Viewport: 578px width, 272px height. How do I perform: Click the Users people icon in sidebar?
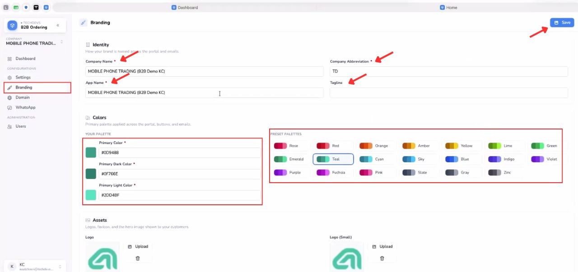9,126
